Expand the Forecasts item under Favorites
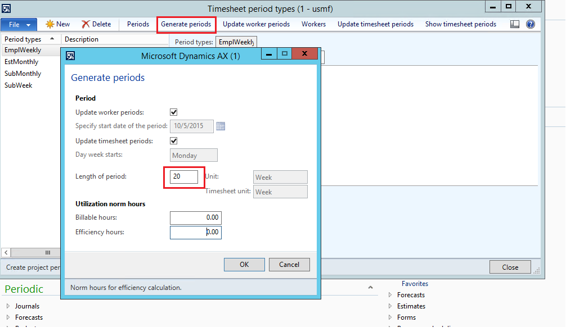The width and height of the screenshot is (575, 336). (x=391, y=295)
